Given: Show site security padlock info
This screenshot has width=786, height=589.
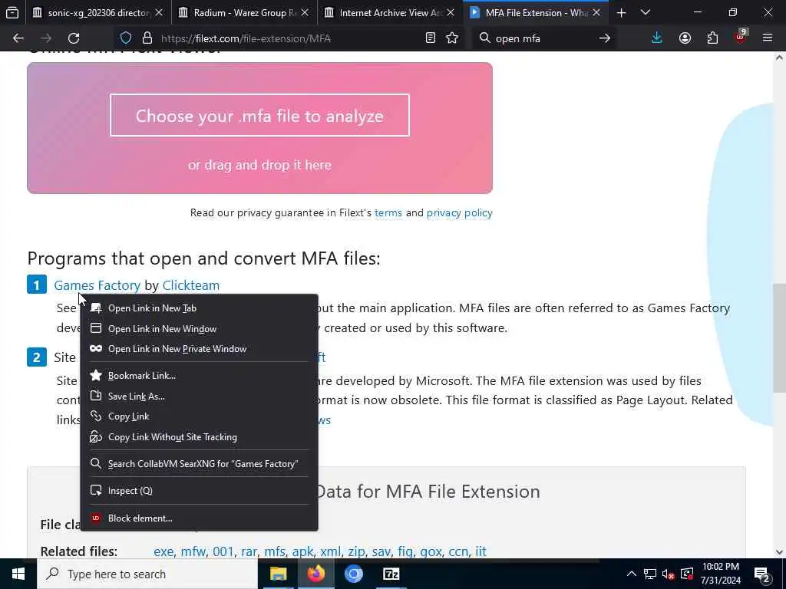Looking at the screenshot, I should tap(147, 38).
